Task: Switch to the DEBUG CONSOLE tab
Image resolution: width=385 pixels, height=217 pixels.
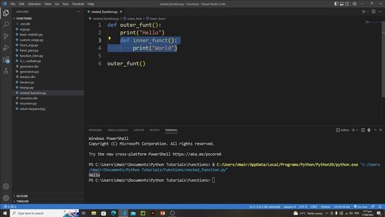Action: 118,130
